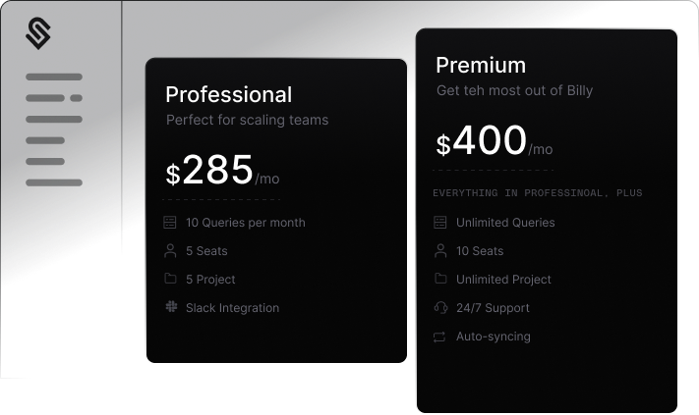Viewport: 699px width, 415px height.
Task: Click the headset icon for 24/7 Support
Action: tap(439, 308)
